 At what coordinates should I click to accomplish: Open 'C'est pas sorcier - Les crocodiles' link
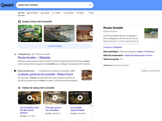[54, 109]
